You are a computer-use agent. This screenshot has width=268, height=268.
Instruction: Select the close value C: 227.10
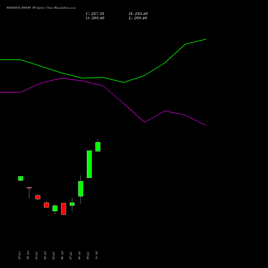pyautogui.click(x=95, y=14)
